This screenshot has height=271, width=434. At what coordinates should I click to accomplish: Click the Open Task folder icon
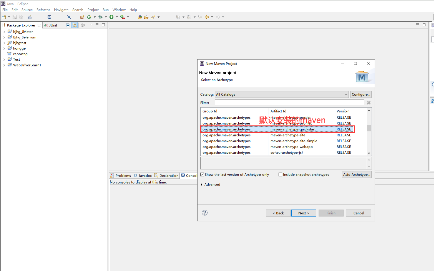coord(146,17)
